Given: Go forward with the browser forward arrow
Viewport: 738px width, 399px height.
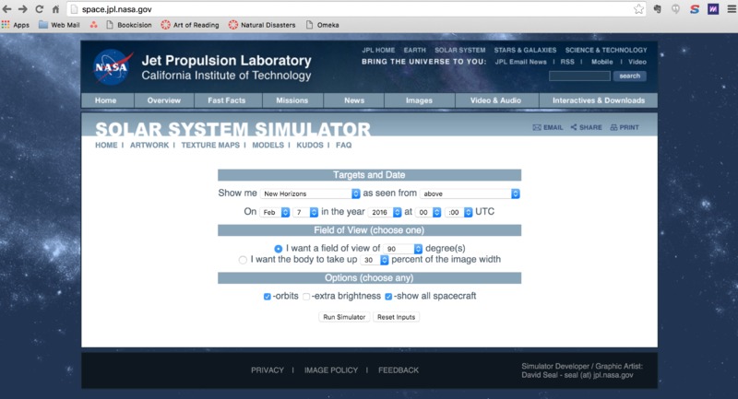Looking at the screenshot, I should tap(22, 9).
